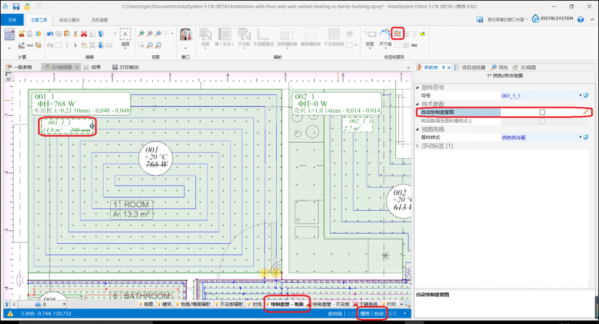The height and width of the screenshot is (324, 599).
Task: Click the undo arrow icon
Action: tap(50, 34)
